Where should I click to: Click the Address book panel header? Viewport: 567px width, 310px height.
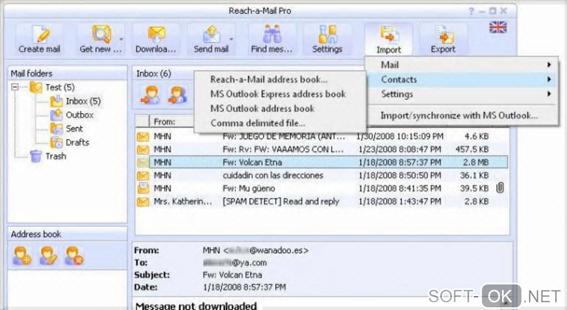[68, 234]
